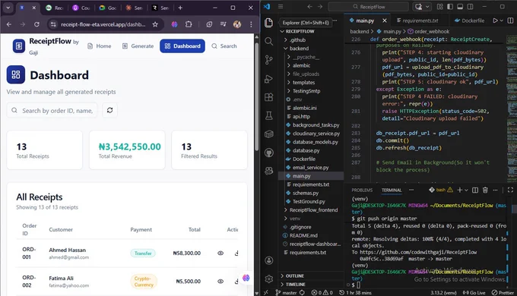Open the Search view in VS Code activity bar
Image resolution: width=517 pixels, height=296 pixels.
(x=268, y=41)
